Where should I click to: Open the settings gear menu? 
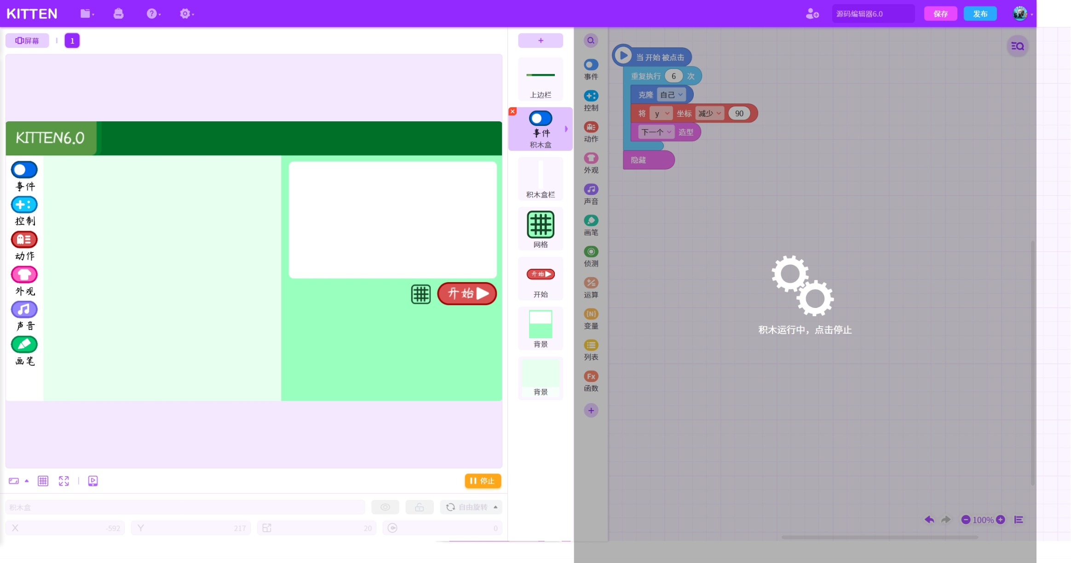(x=186, y=14)
